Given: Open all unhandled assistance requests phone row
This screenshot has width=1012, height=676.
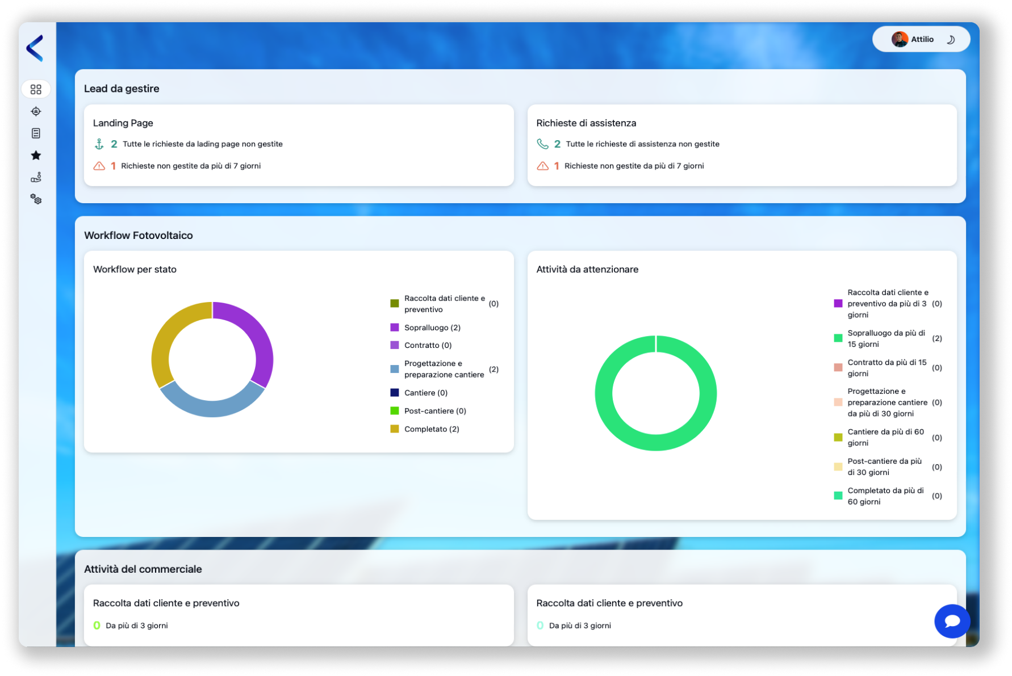Looking at the screenshot, I should pos(642,144).
